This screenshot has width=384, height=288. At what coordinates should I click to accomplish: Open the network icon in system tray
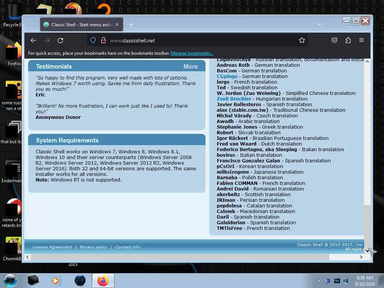(337, 281)
